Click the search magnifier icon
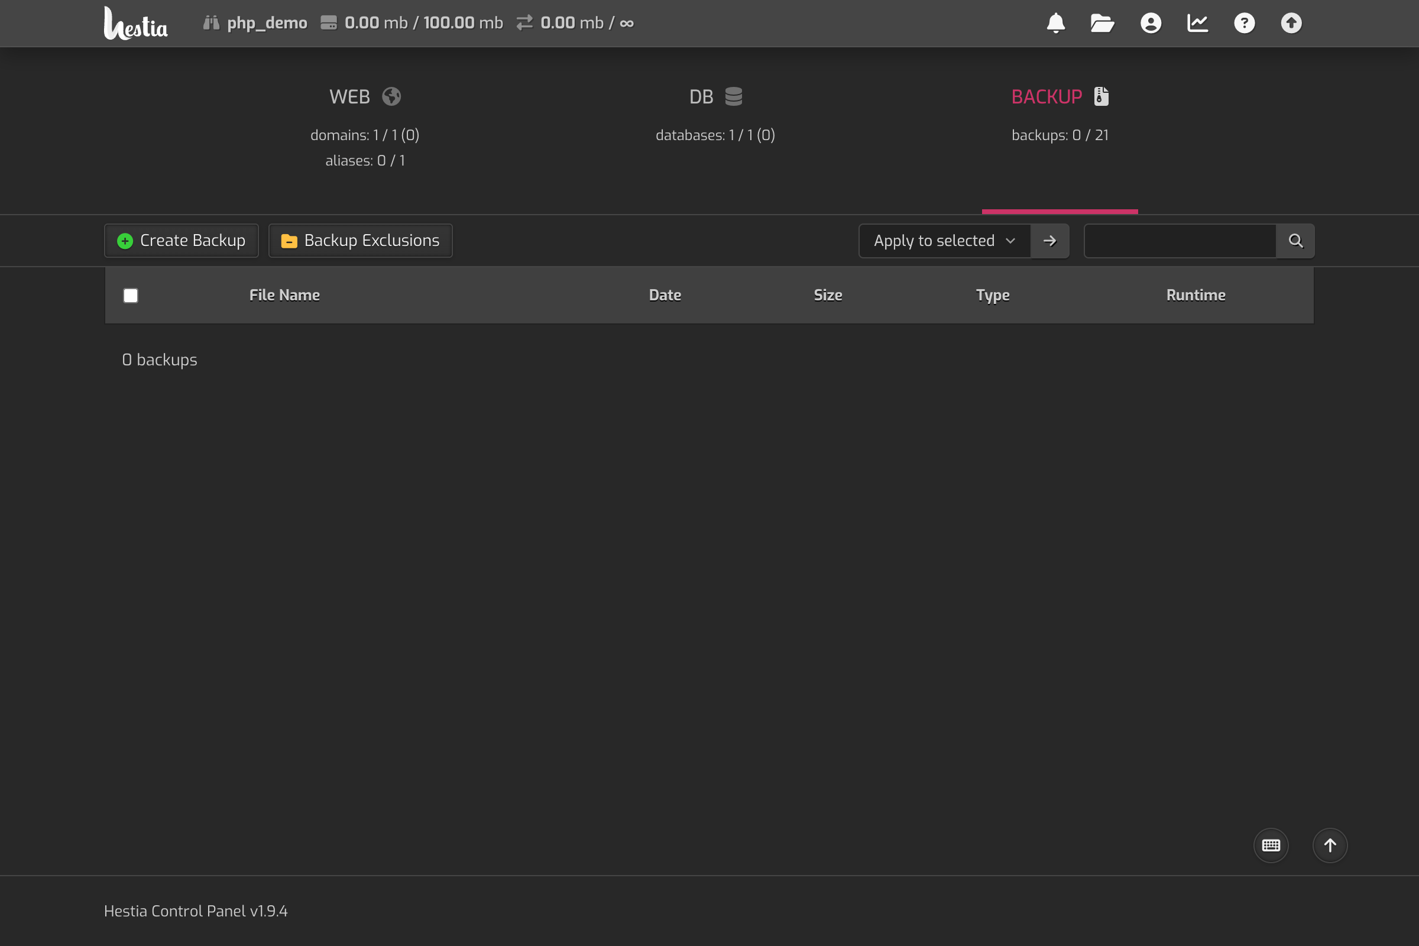1419x946 pixels. point(1295,241)
